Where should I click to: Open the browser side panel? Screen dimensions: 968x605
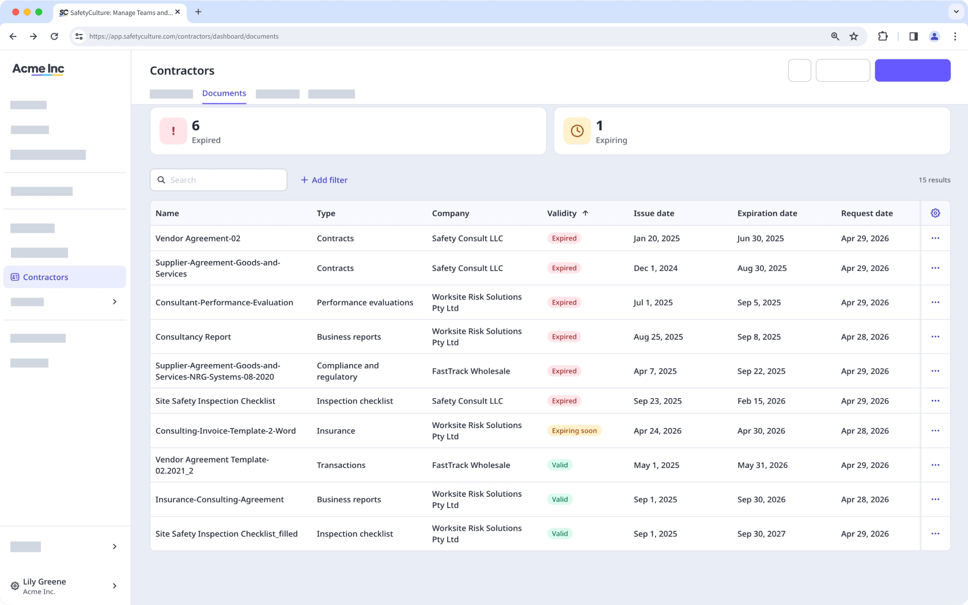pyautogui.click(x=913, y=36)
